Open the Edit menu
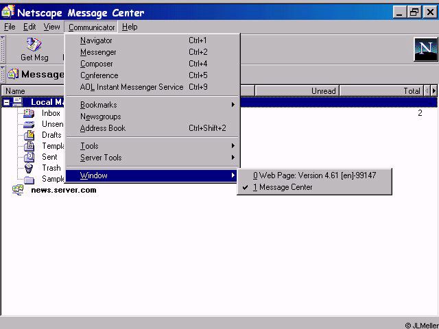 (x=29, y=27)
